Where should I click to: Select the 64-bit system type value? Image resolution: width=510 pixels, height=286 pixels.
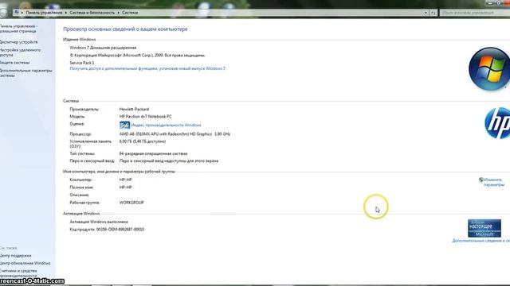tap(153, 153)
